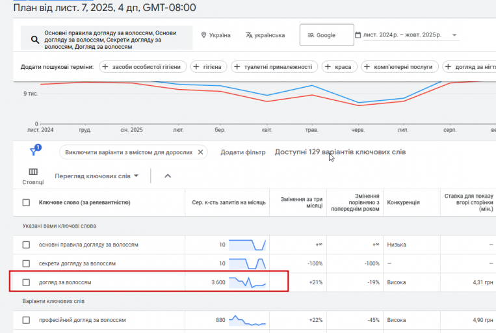Select the українська language setting

[x=265, y=35]
